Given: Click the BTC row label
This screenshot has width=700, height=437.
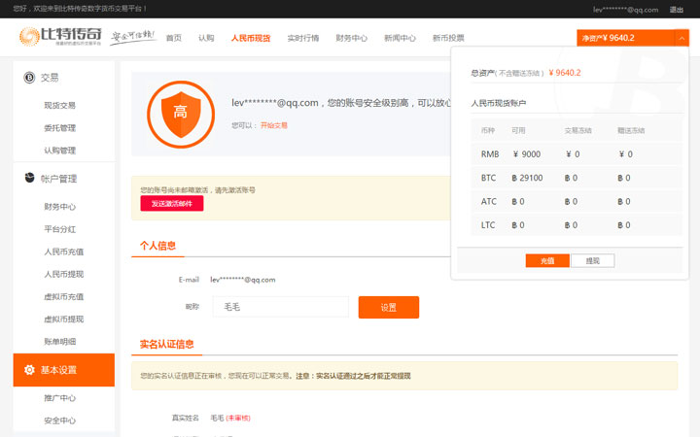Looking at the screenshot, I should [488, 178].
